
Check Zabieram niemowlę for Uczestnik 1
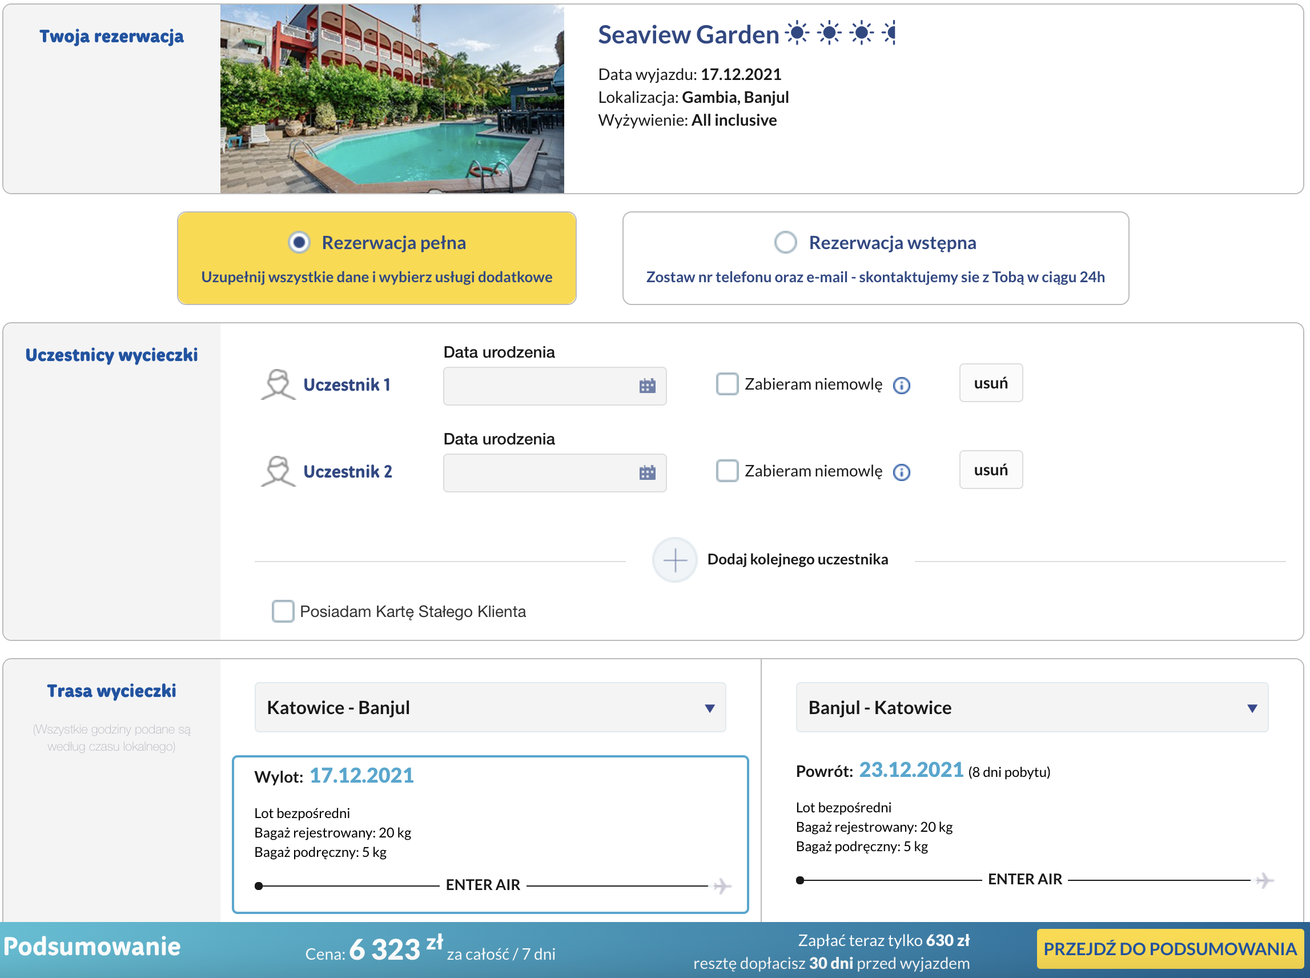click(x=727, y=384)
